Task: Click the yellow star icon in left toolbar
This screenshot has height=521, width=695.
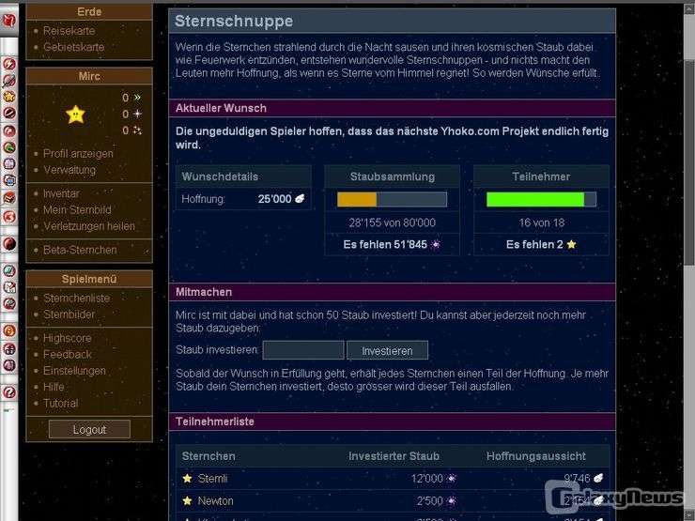Action: (x=9, y=96)
